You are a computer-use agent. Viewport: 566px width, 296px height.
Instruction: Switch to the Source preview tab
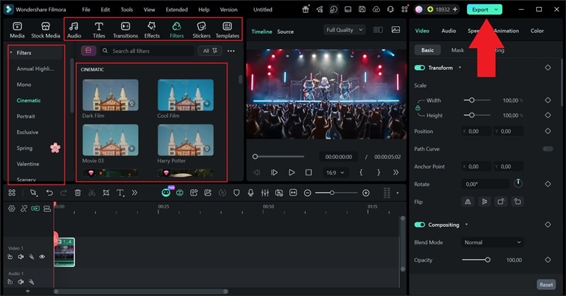[285, 32]
